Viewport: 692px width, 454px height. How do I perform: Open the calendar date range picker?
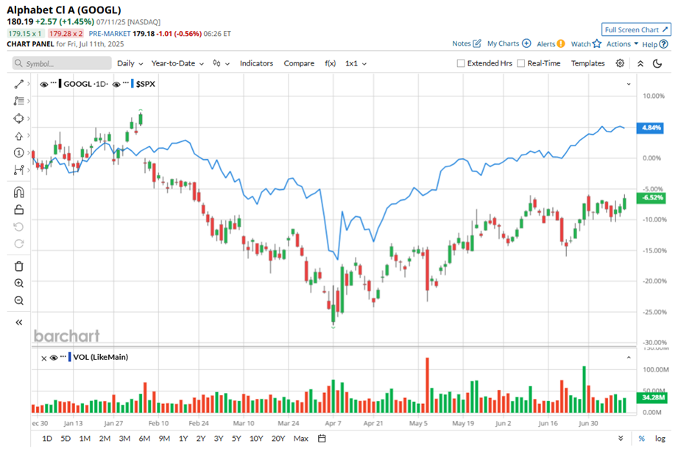pos(322,439)
